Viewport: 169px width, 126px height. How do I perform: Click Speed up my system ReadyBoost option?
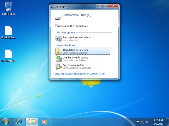click(x=73, y=66)
